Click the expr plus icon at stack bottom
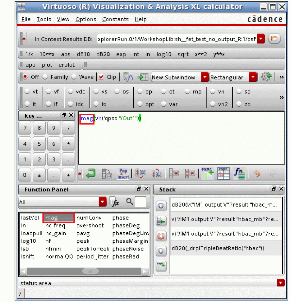Image resolution: width=290 pixels, height=302 pixels. coord(161,266)
